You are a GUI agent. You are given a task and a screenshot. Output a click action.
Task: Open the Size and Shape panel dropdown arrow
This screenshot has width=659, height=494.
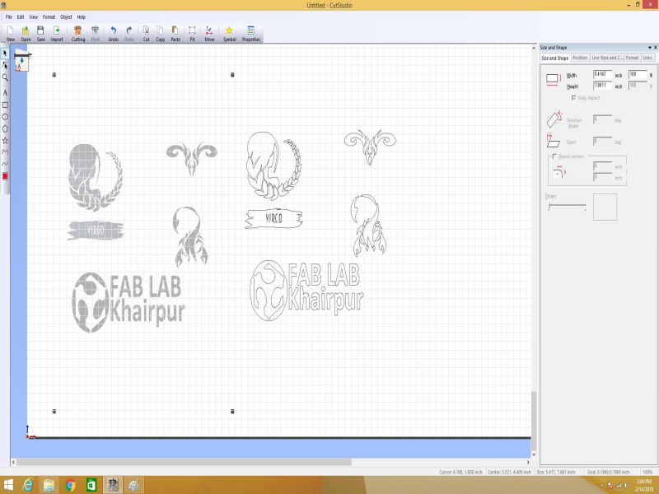[x=649, y=48]
